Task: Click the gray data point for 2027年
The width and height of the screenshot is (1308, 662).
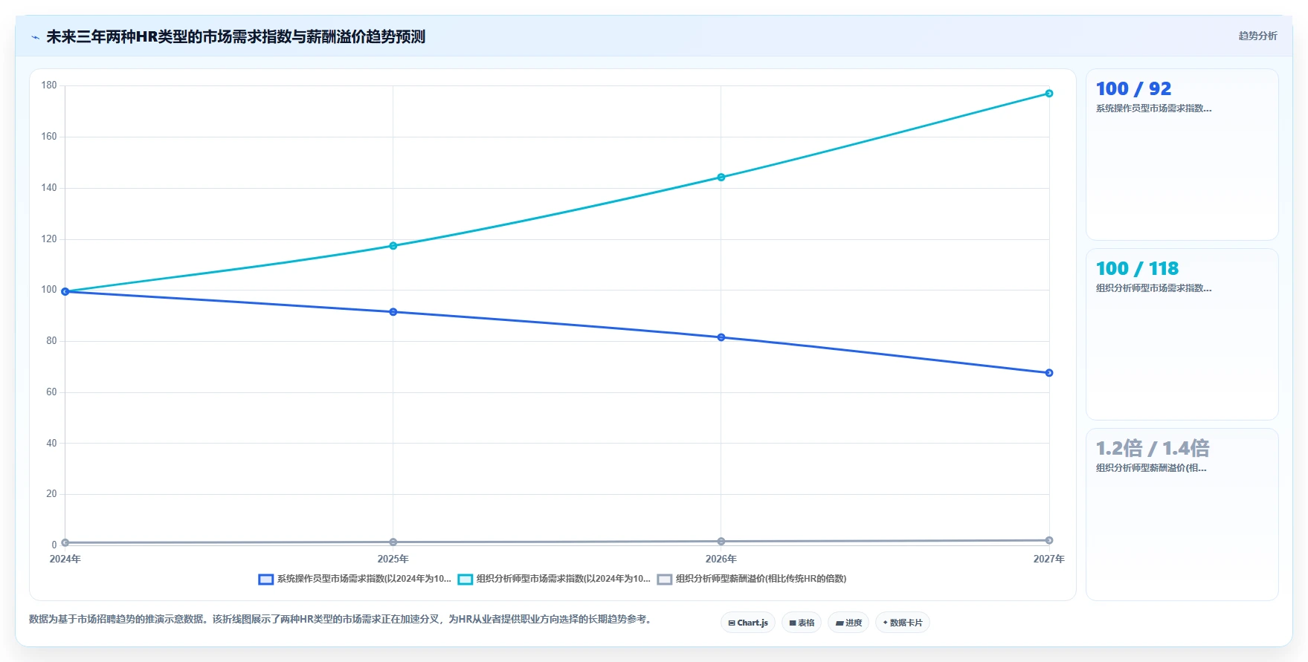Action: point(1049,541)
